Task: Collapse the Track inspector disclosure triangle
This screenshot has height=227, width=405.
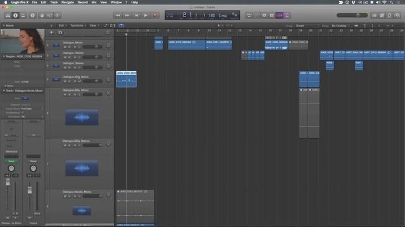Action: pyautogui.click(x=4, y=91)
